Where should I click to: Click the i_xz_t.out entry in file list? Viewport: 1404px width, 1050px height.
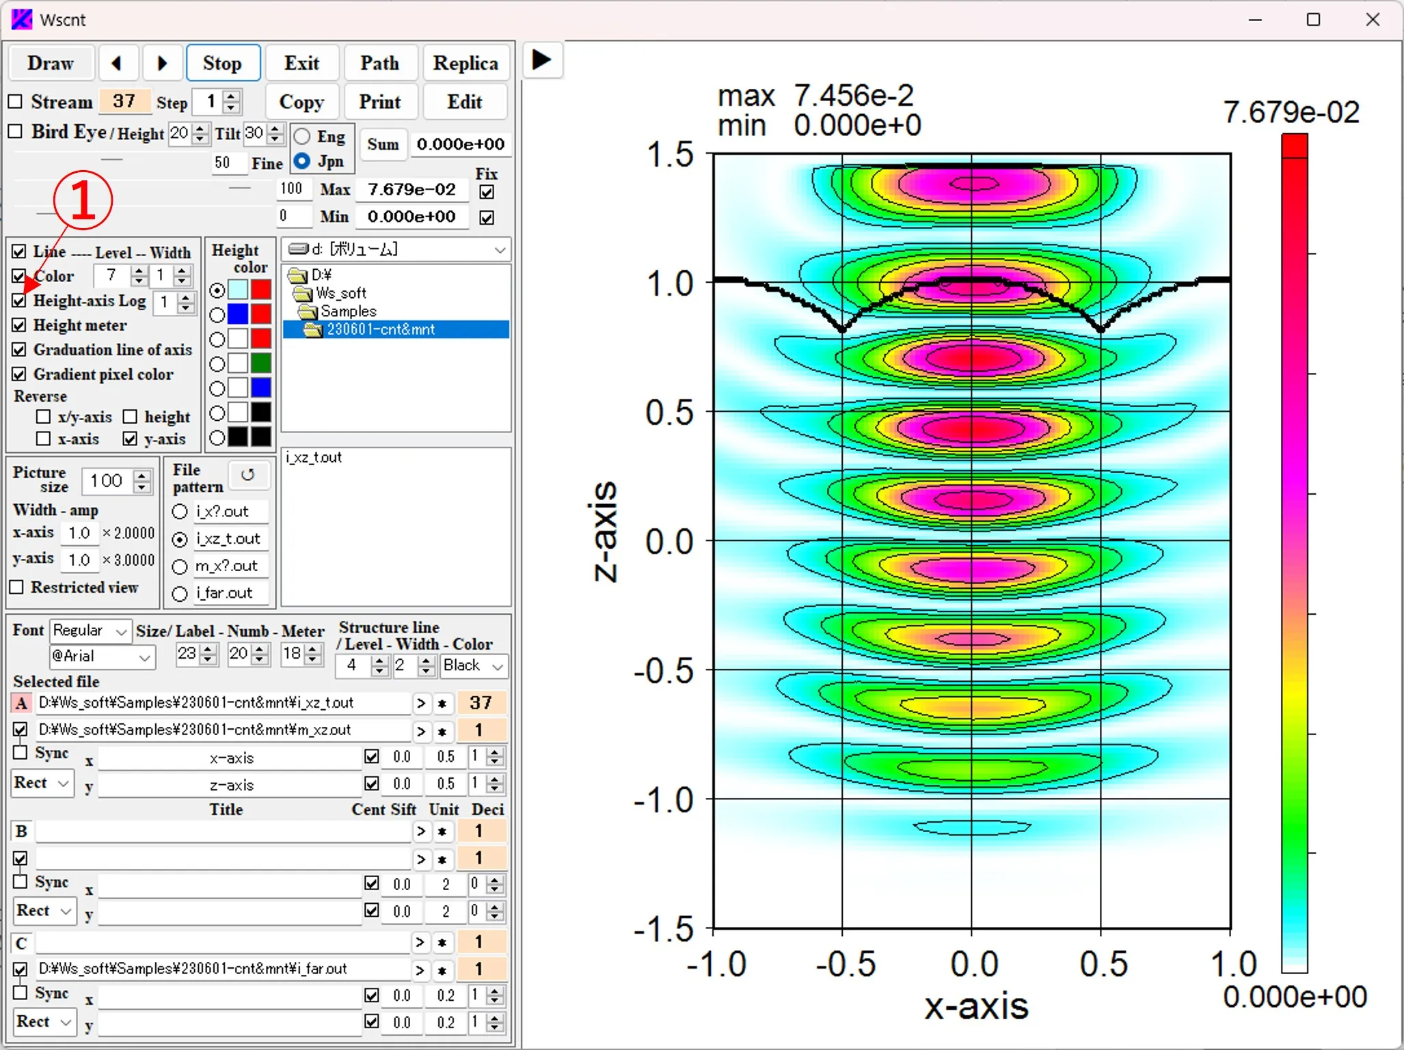click(314, 458)
